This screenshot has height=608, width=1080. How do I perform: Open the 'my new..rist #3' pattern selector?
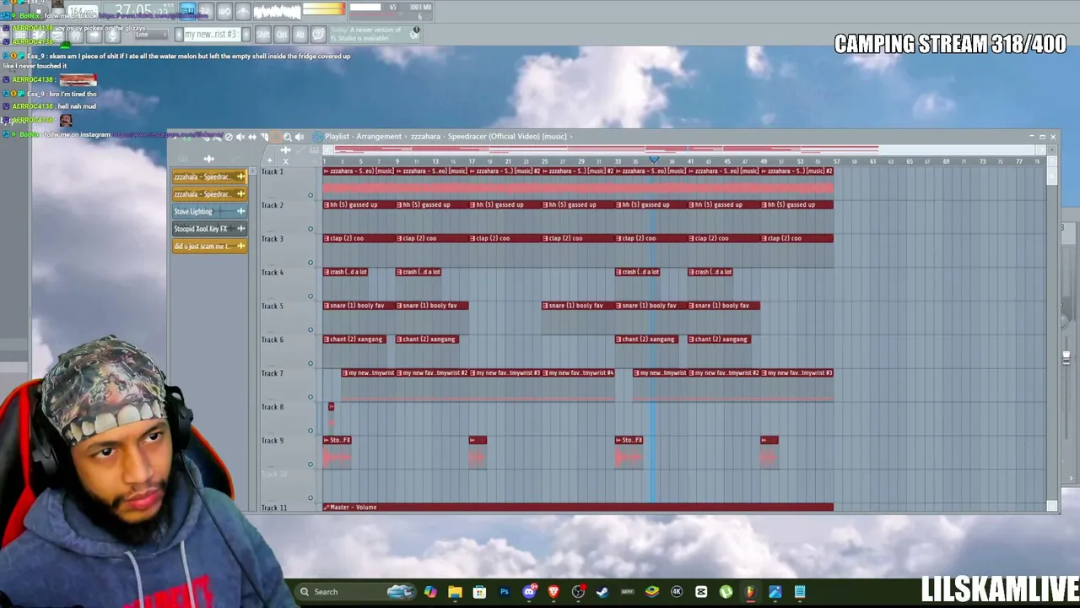211,35
